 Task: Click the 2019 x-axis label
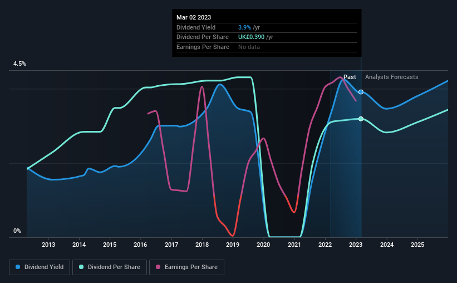point(233,245)
